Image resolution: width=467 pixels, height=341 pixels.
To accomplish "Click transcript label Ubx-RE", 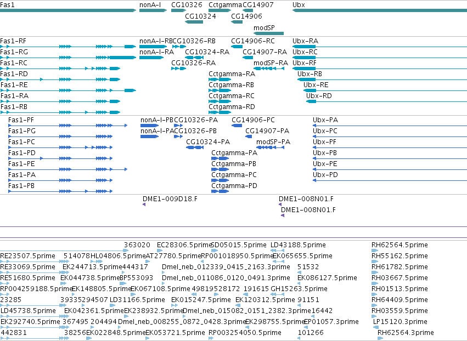I will tap(316, 85).
